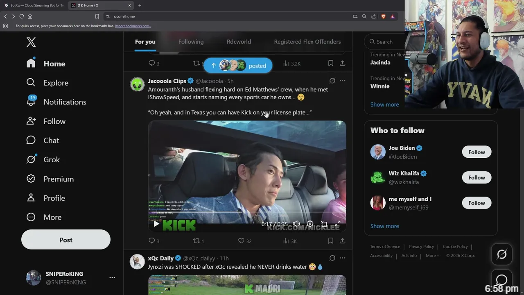Image resolution: width=524 pixels, height=295 pixels.
Task: Open Grok from the sidebar
Action: [x=43, y=159]
